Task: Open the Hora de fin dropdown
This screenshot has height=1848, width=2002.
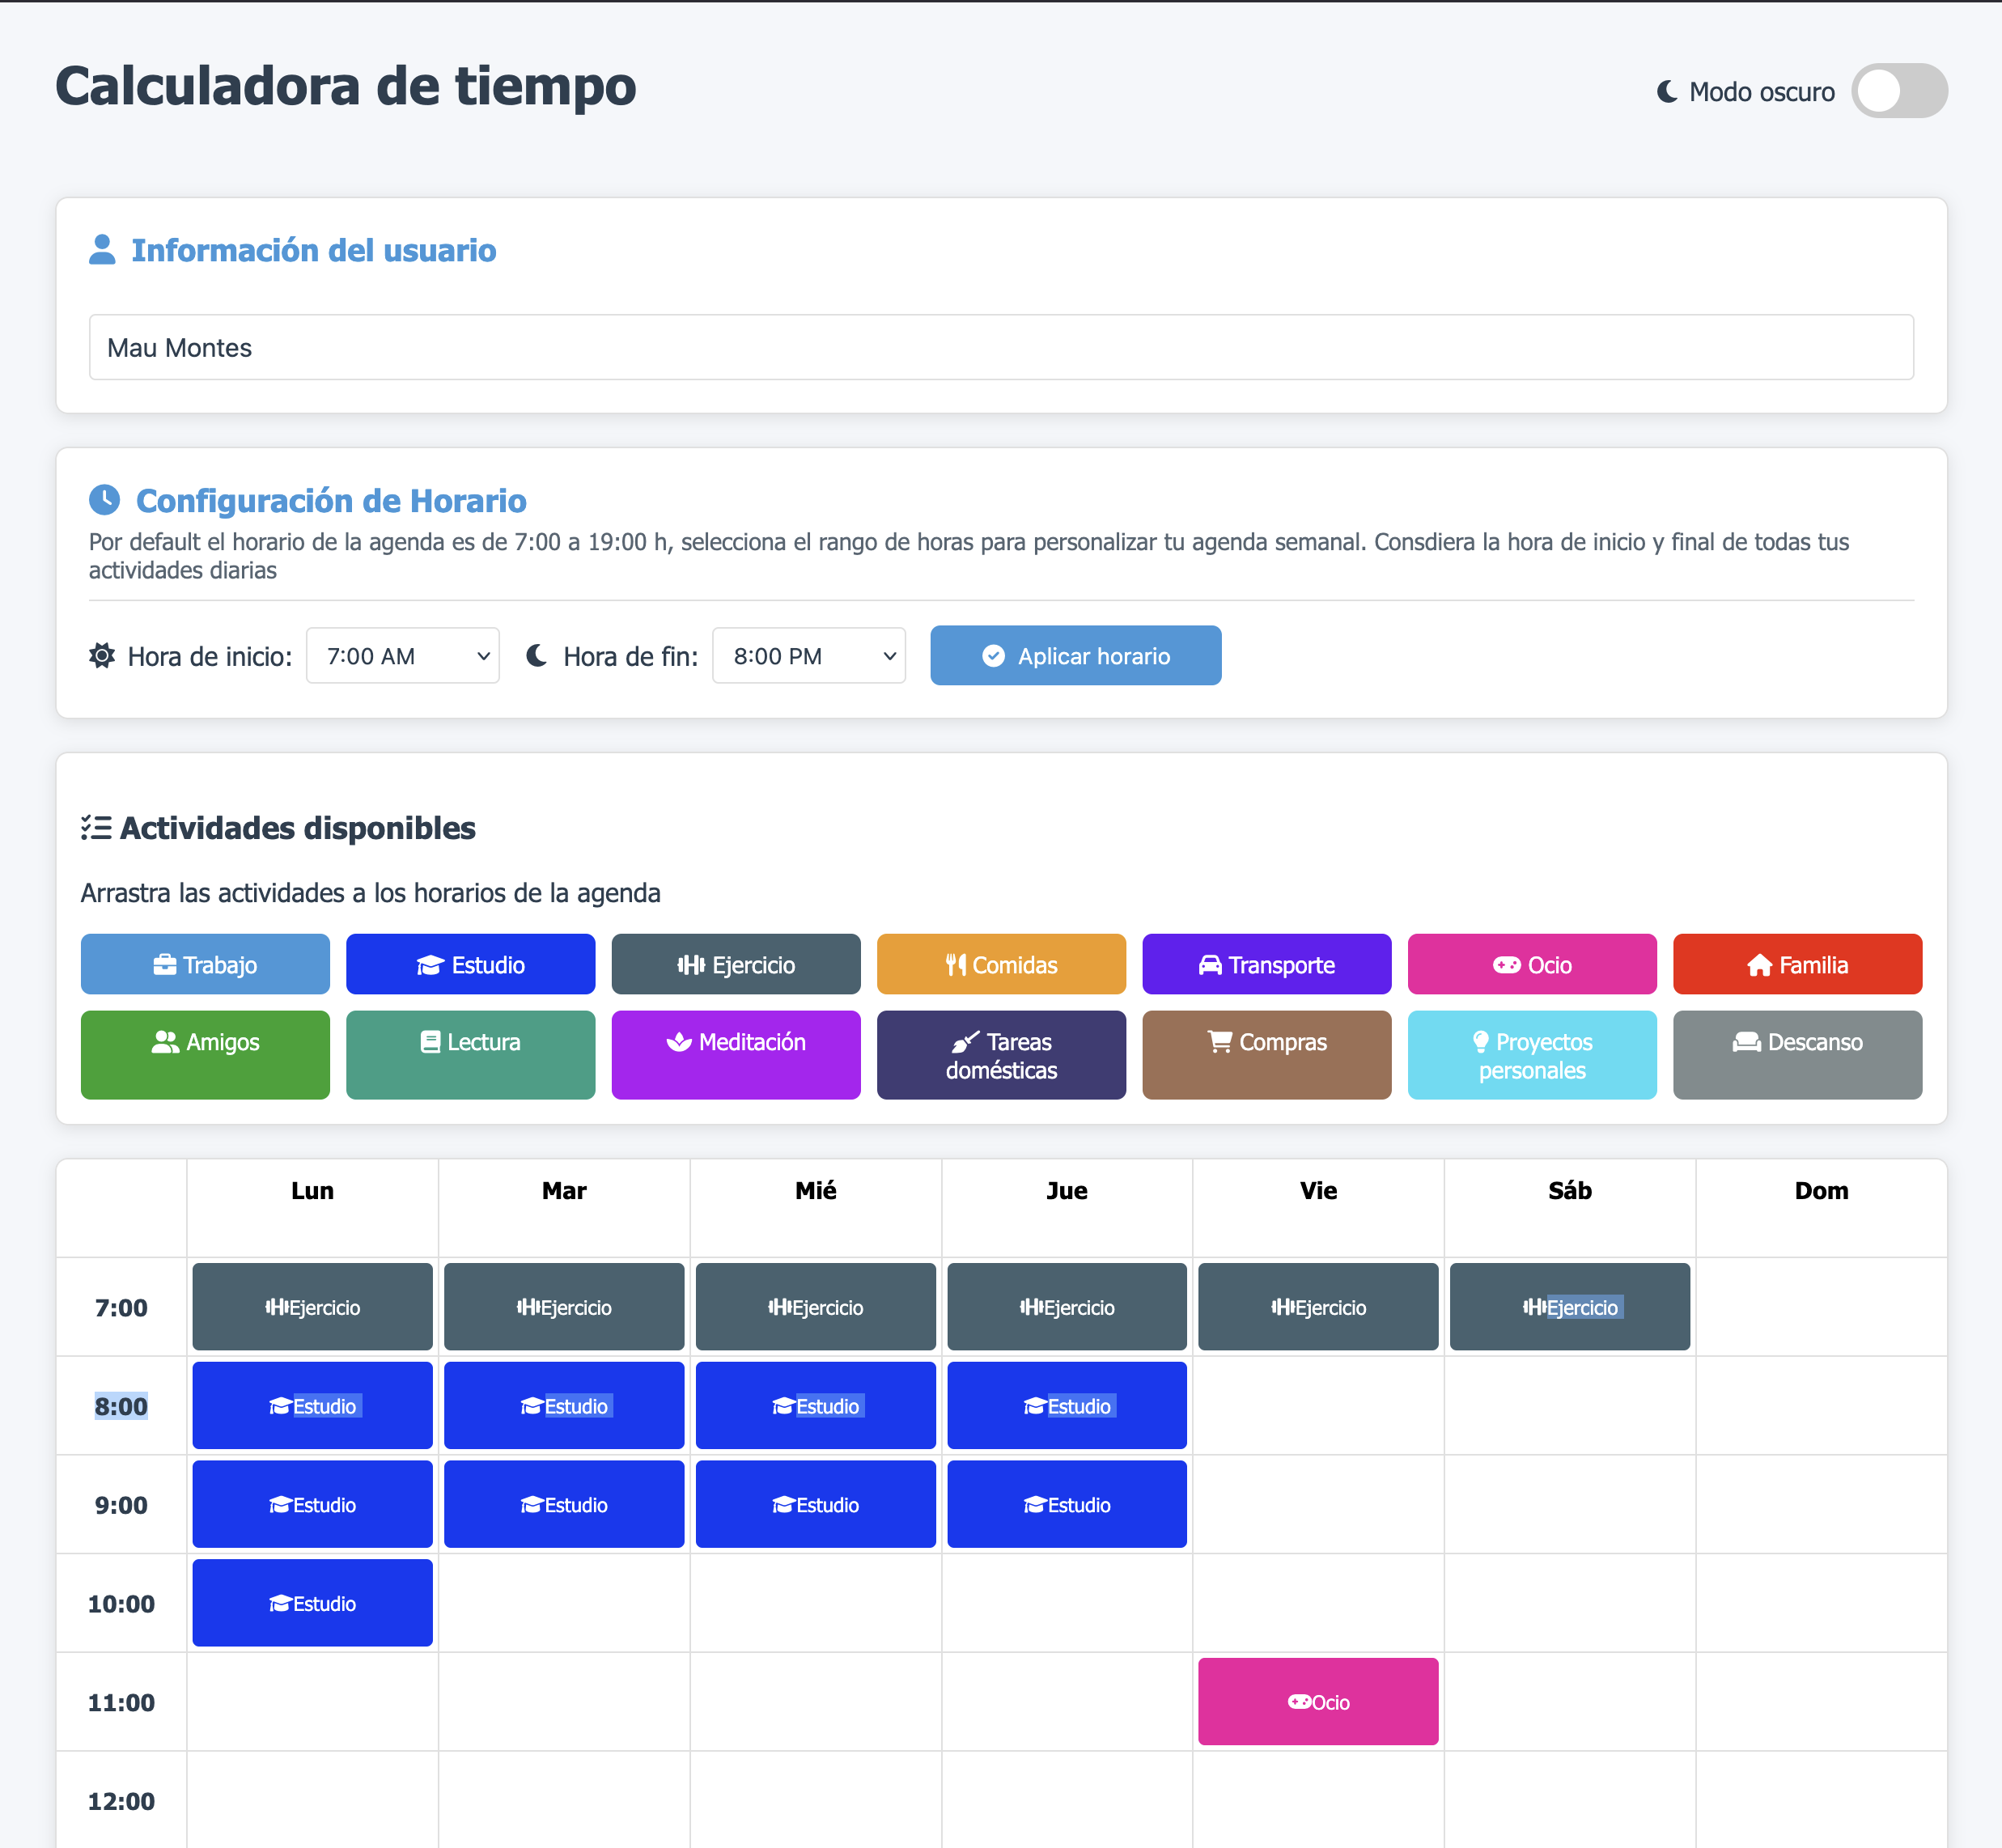Action: click(808, 656)
